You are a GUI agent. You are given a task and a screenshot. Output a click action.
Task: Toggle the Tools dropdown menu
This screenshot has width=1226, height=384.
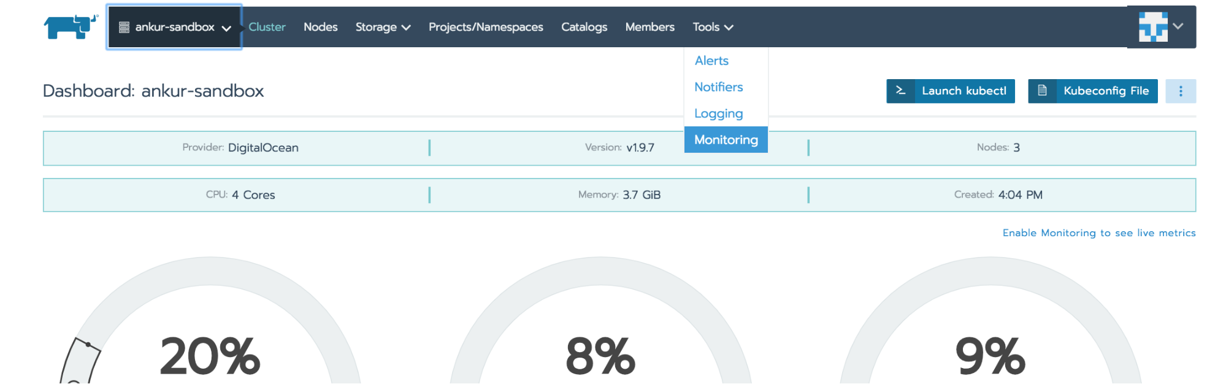pos(713,27)
